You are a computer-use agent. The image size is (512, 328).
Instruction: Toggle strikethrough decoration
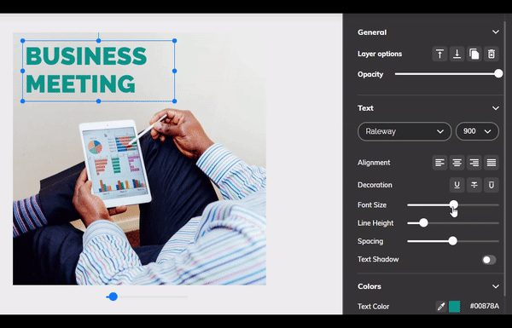pyautogui.click(x=474, y=185)
